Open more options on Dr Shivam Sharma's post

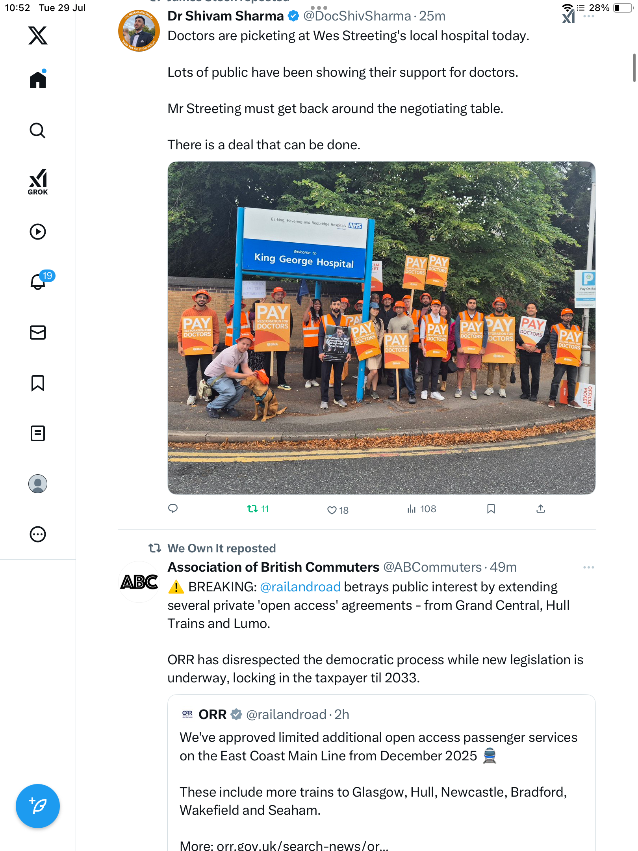click(588, 17)
